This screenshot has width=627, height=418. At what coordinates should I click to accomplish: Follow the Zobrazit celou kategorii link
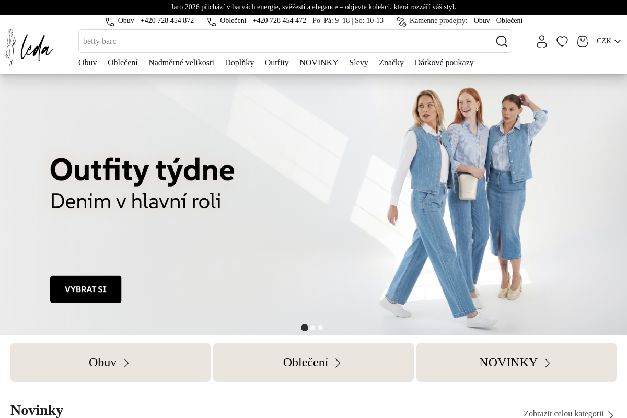point(568,413)
